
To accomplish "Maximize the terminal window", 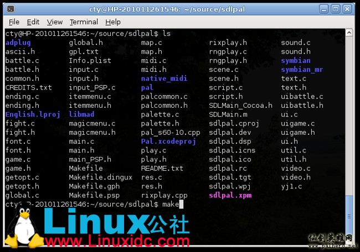I will (336, 8).
